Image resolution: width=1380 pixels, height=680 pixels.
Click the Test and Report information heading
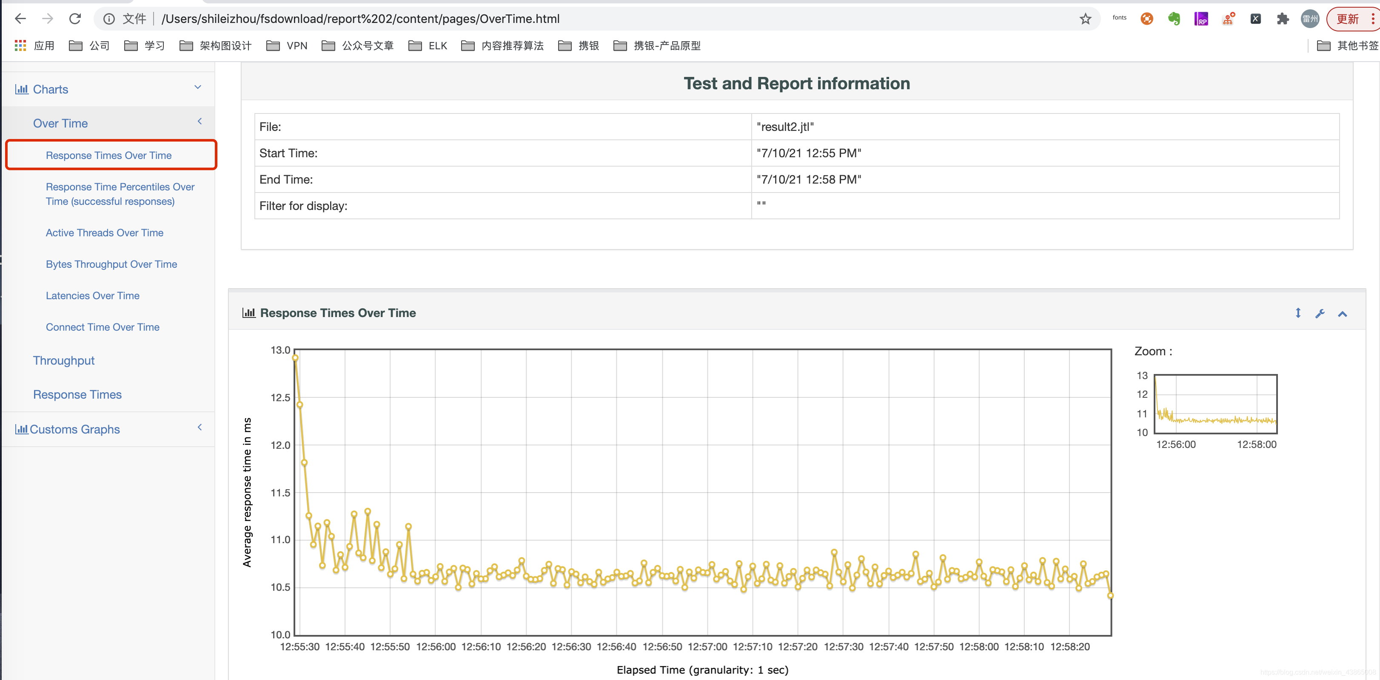click(797, 83)
